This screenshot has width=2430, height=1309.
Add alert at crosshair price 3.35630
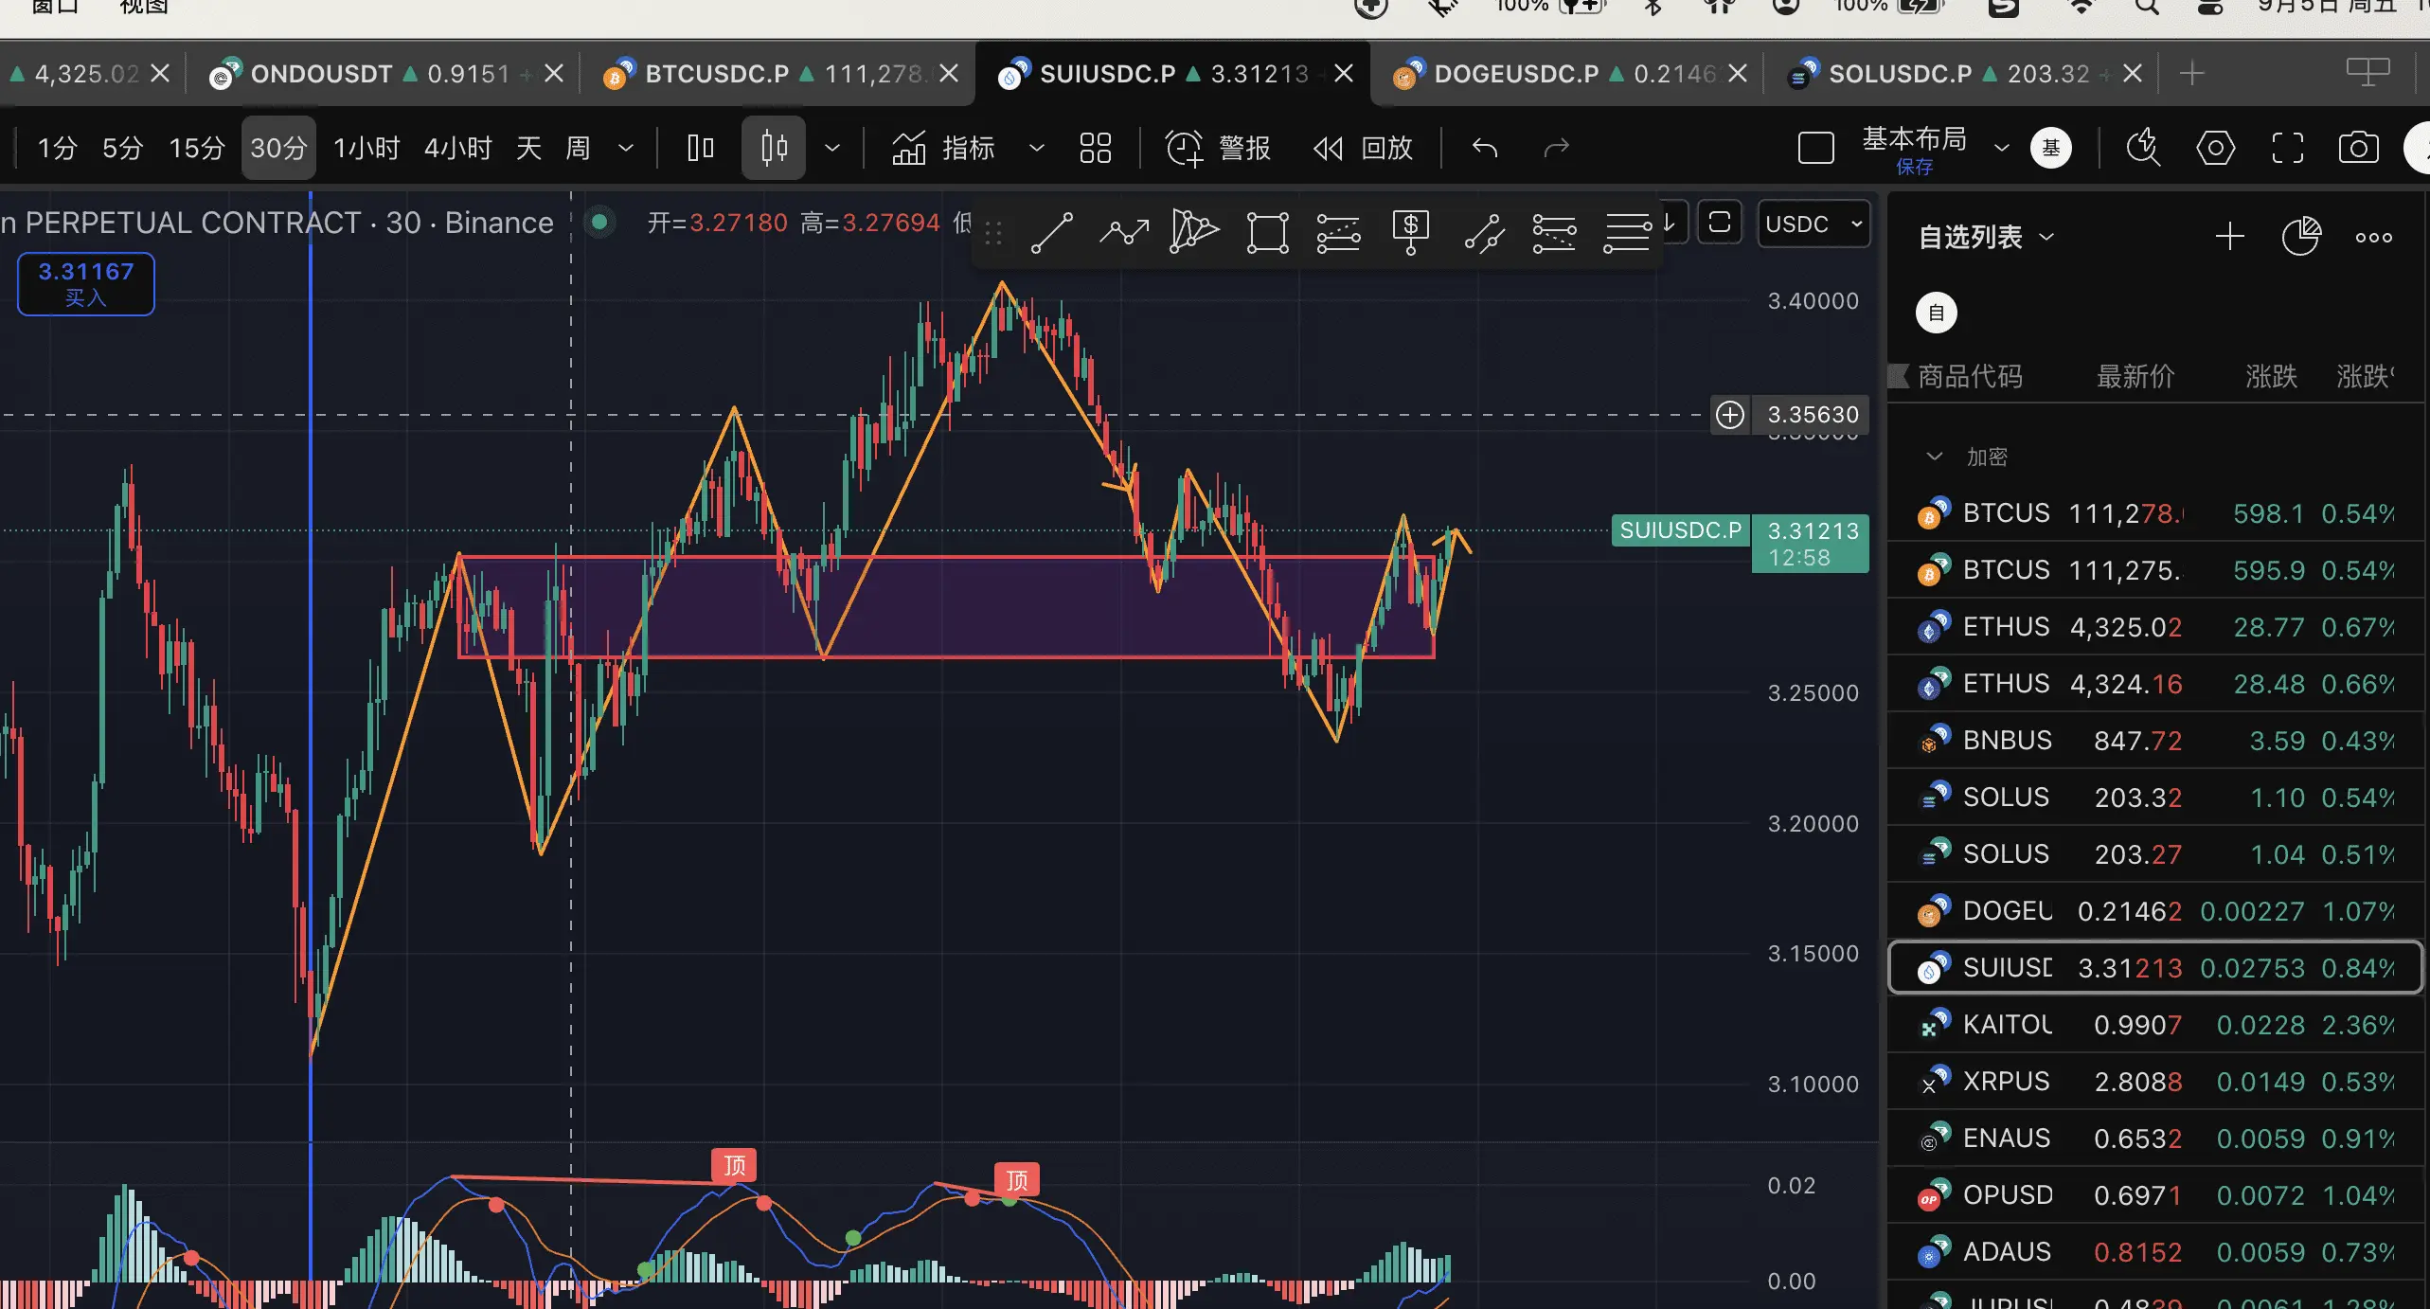coord(1730,415)
